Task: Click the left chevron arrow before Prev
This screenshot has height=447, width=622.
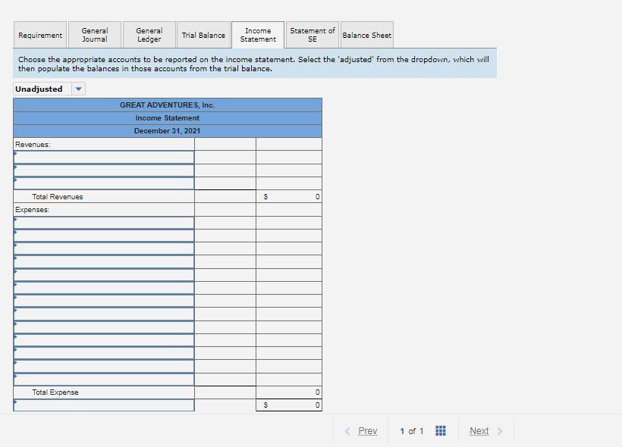Action: [346, 430]
